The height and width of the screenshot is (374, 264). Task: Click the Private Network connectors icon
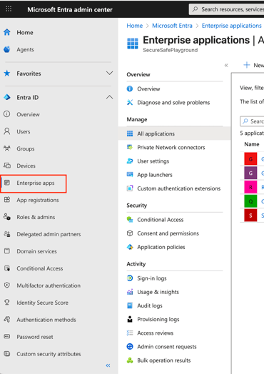tap(130, 147)
